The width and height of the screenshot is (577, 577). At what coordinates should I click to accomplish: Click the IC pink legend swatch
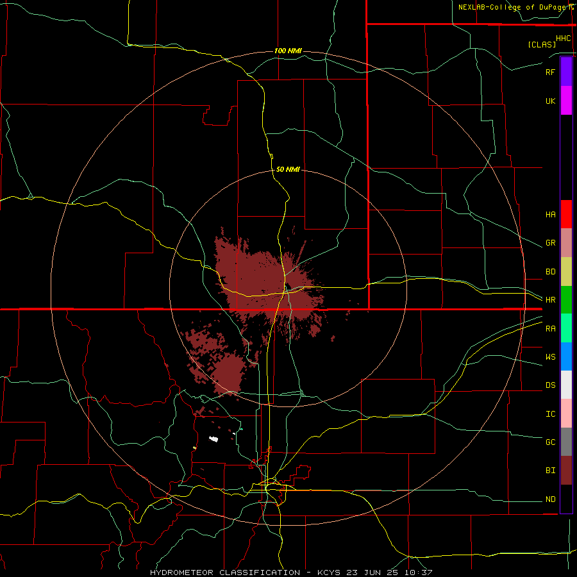point(566,414)
